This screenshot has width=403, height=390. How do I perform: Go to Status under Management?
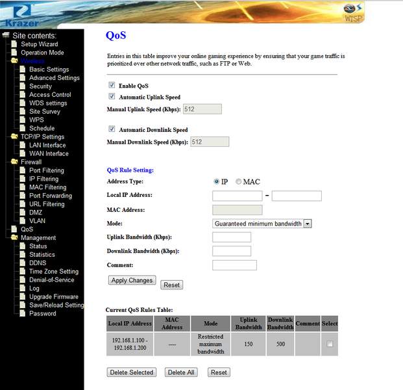[x=38, y=246]
